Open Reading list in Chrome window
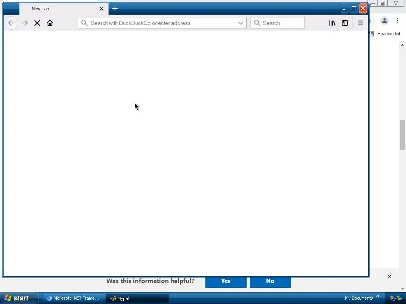This screenshot has height=304, width=406. [385, 34]
